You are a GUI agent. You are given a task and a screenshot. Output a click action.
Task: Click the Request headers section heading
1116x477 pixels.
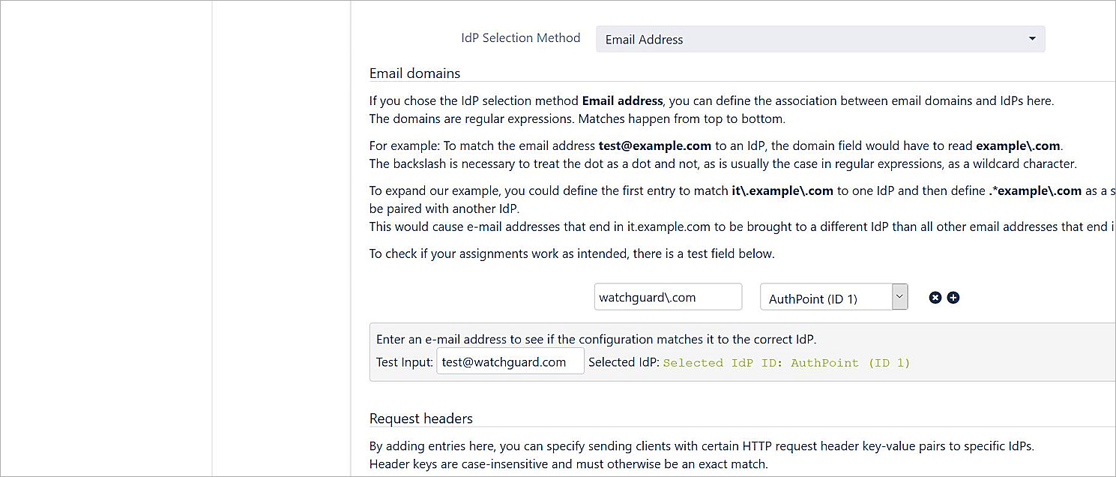420,418
